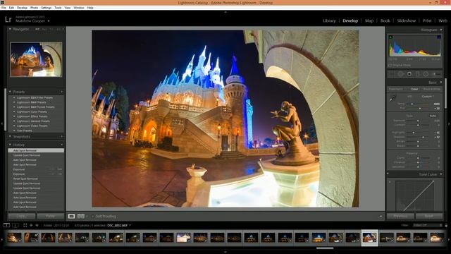Screen dimensions: 451x254
Task: Click the Auto tone button
Action: [433, 116]
